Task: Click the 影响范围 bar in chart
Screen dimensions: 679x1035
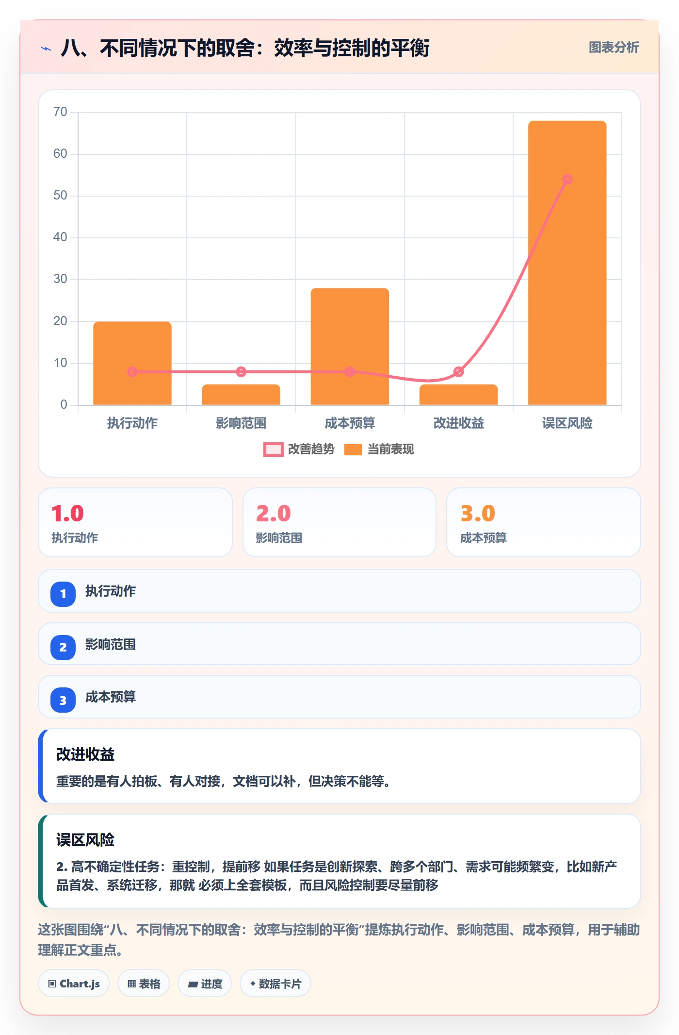Action: click(x=241, y=395)
